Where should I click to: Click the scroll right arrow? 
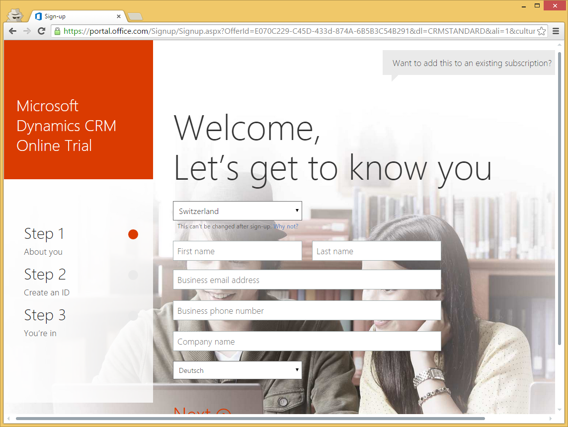pos(551,419)
